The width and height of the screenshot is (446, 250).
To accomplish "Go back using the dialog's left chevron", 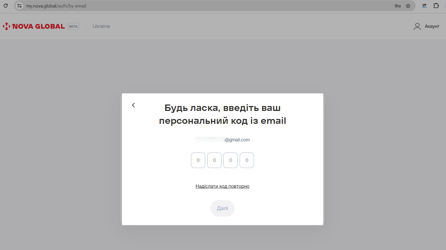I will coord(133,105).
